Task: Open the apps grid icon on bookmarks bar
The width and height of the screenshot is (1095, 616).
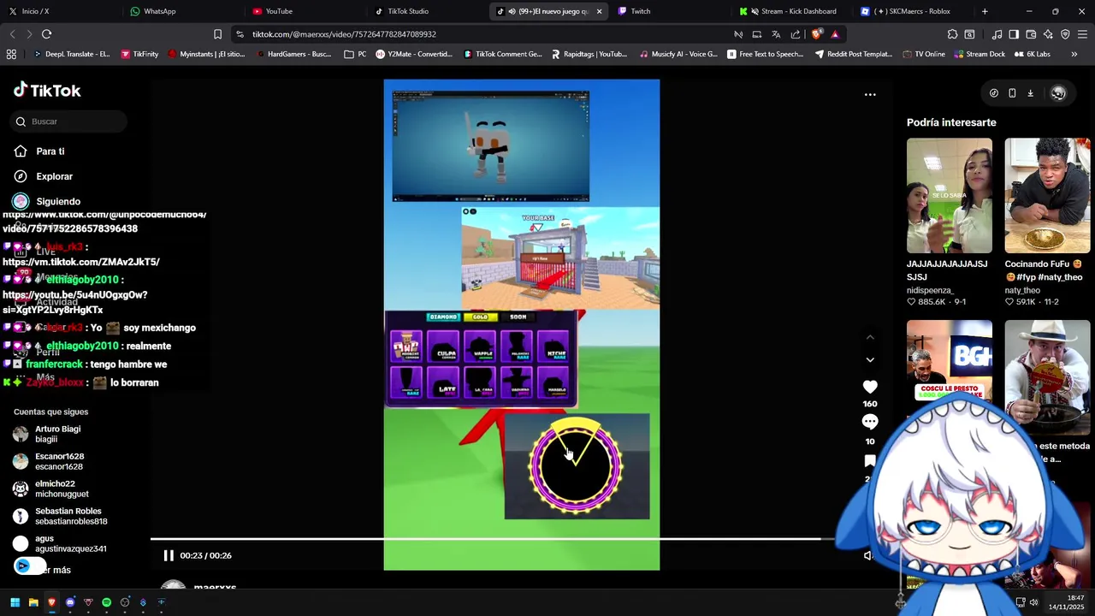Action: 11,54
